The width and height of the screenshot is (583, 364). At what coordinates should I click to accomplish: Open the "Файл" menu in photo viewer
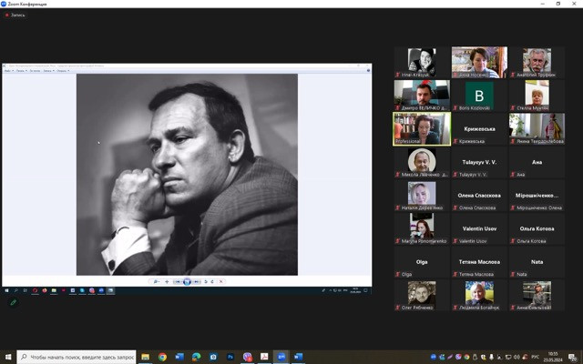point(8,70)
